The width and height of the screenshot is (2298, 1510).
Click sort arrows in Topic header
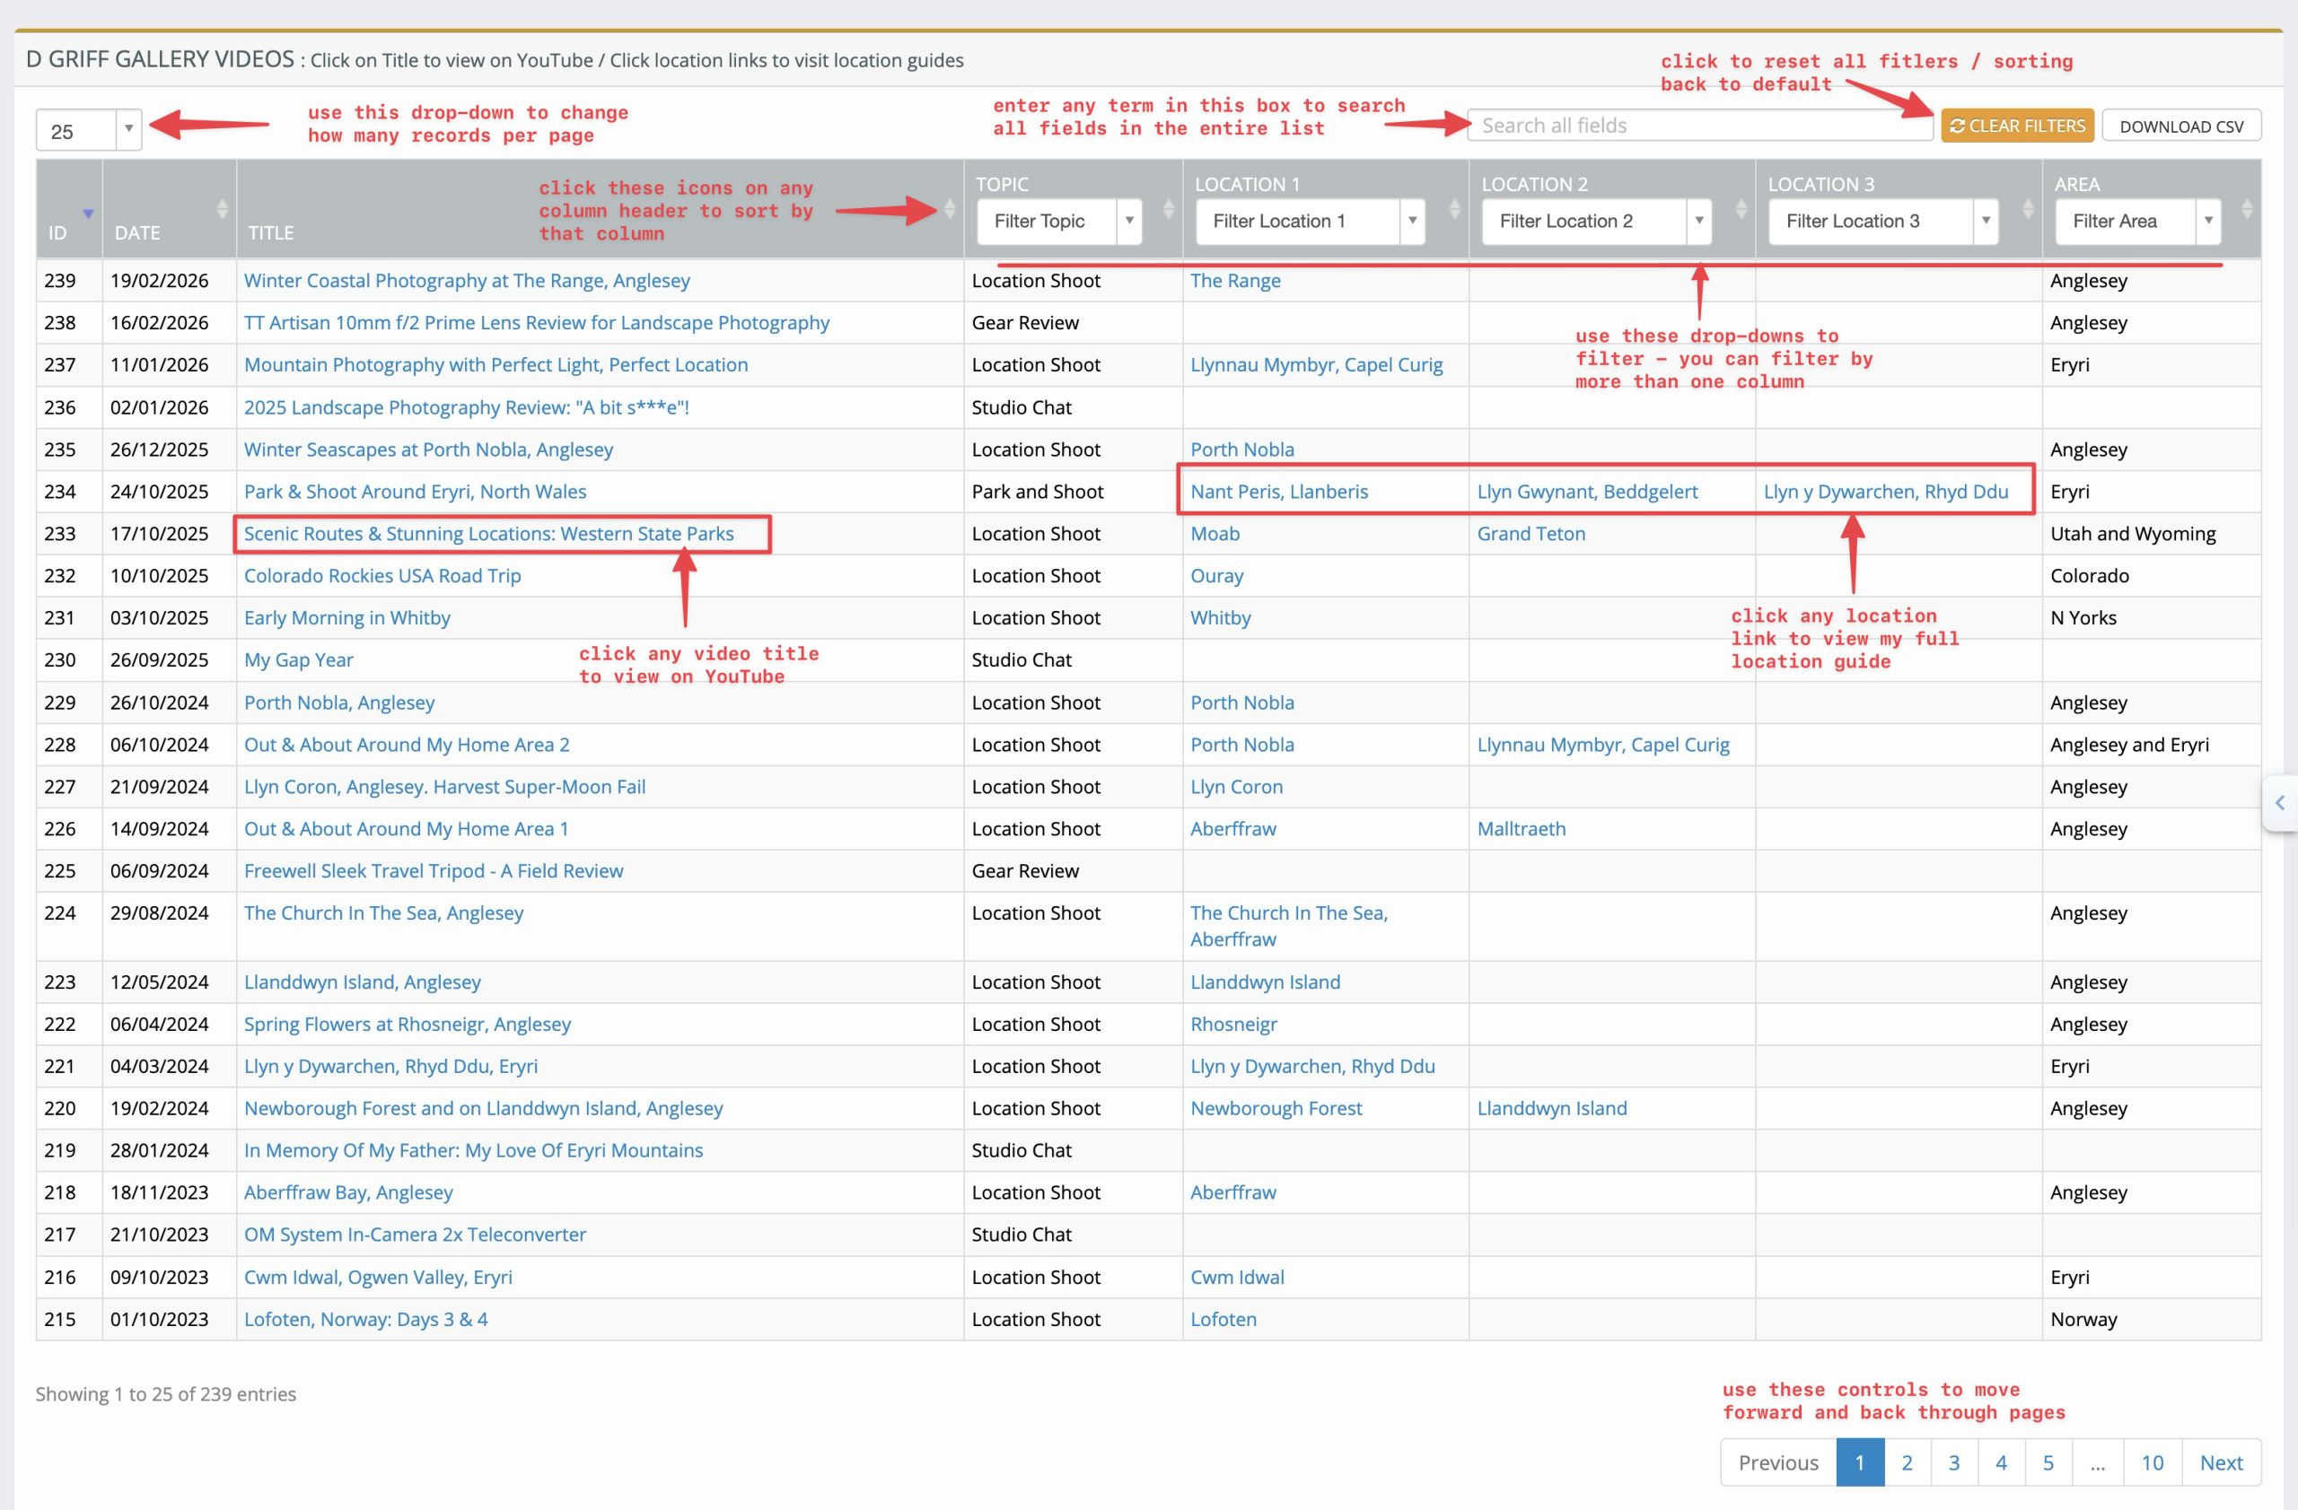pyautogui.click(x=1169, y=208)
